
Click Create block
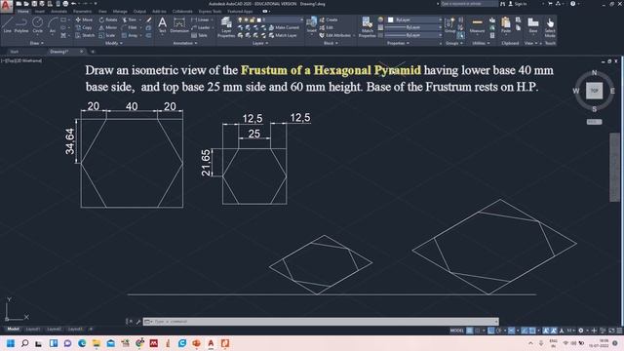pos(329,19)
